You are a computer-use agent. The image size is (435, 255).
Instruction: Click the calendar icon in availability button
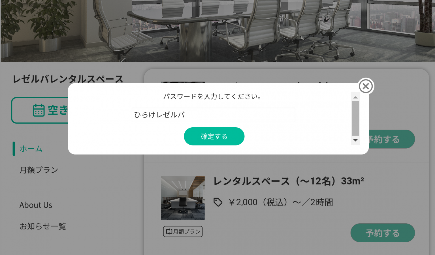[x=39, y=110]
